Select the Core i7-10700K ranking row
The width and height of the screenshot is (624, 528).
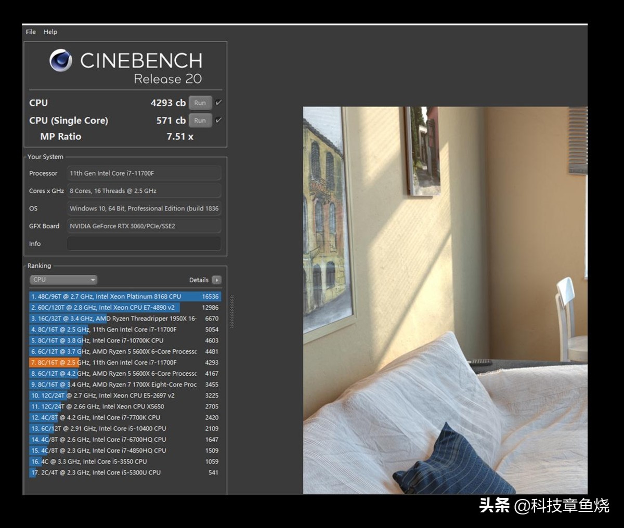tap(125, 340)
